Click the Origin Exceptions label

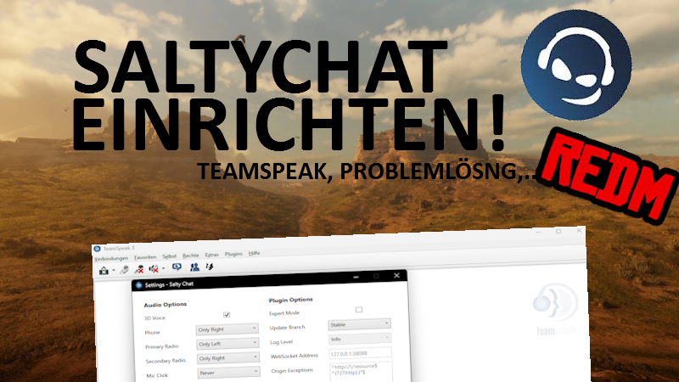click(x=292, y=371)
